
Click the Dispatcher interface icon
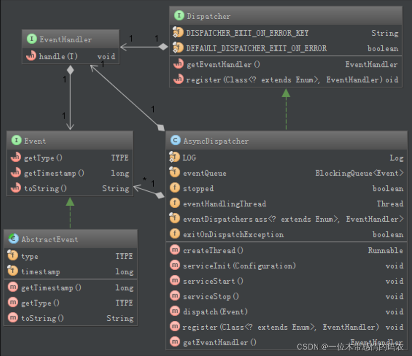click(x=179, y=16)
